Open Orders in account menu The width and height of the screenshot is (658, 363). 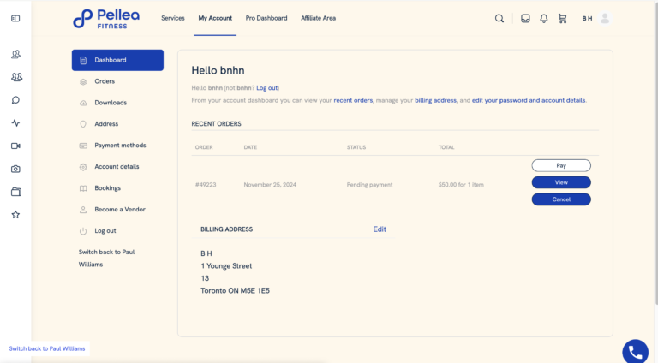[x=105, y=81]
